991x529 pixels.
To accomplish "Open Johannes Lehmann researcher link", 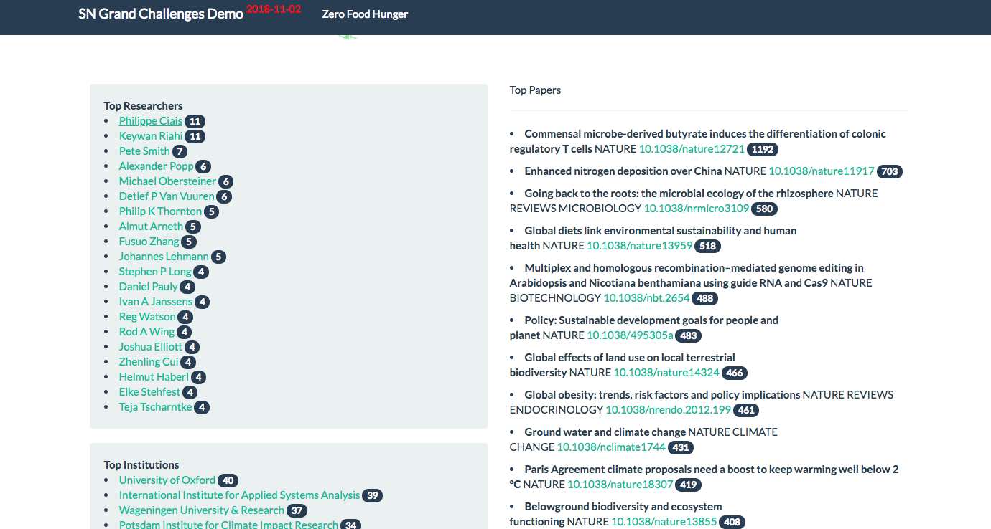I will (x=164, y=257).
